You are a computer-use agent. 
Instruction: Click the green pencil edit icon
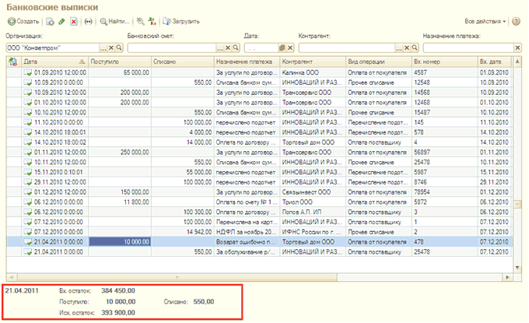coord(62,21)
